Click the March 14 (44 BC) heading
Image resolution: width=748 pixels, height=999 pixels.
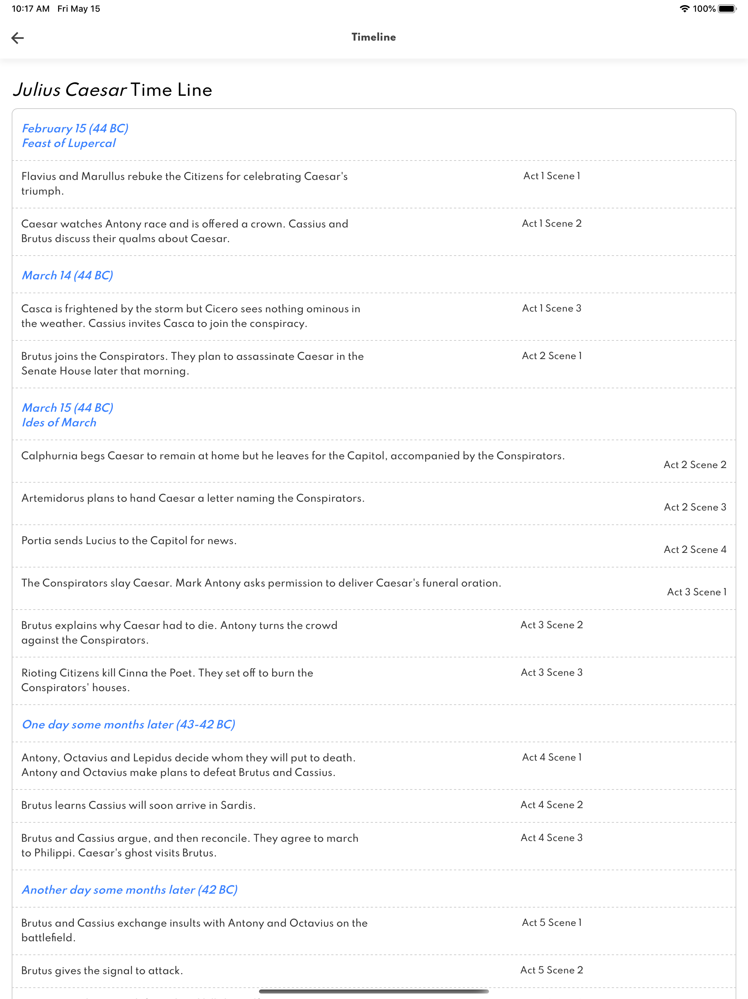(68, 275)
